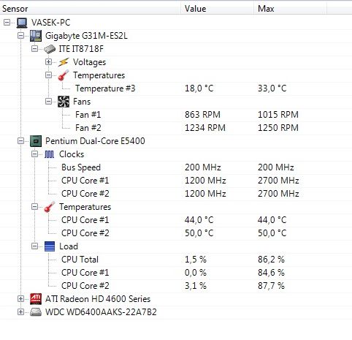Click the Value column header
The height and width of the screenshot is (340, 352).
pos(217,9)
